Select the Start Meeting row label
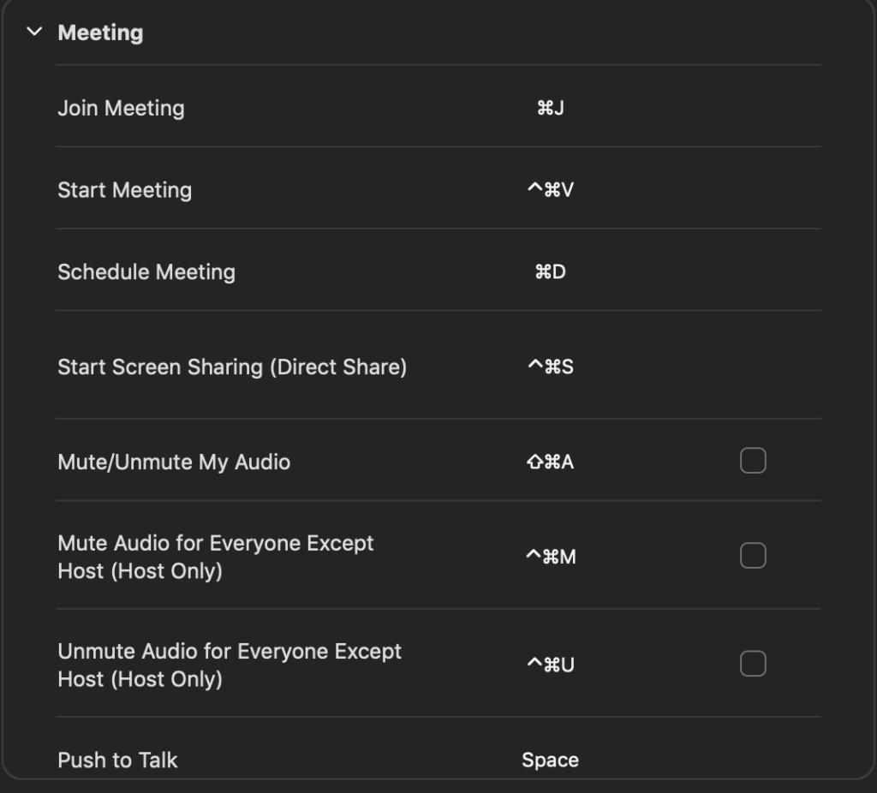 [x=124, y=190]
